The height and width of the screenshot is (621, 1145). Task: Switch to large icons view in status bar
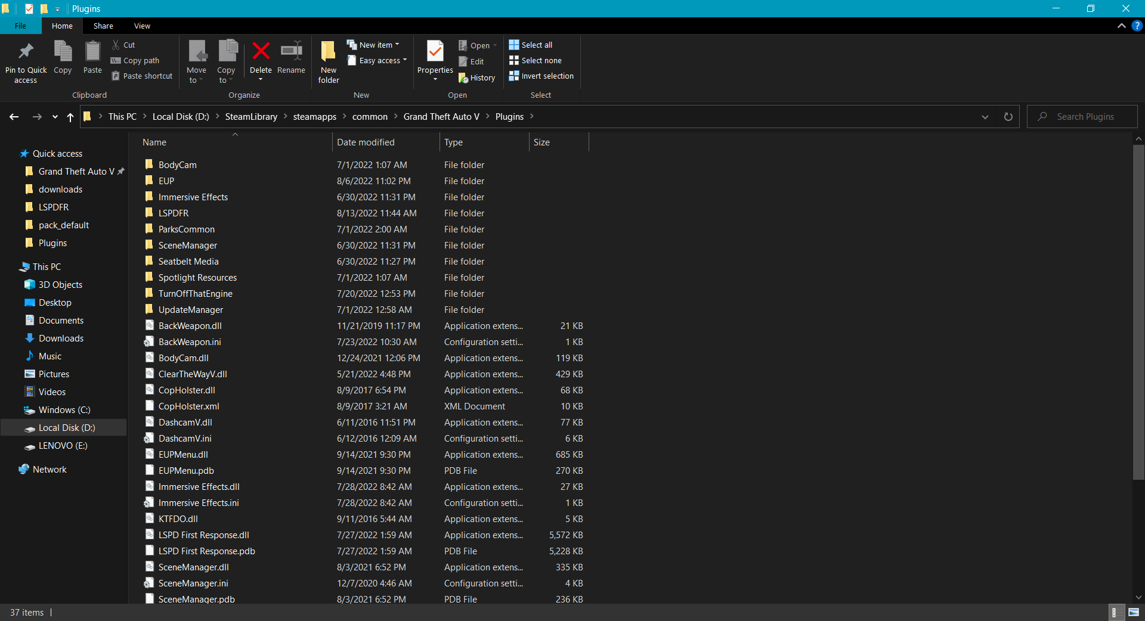pyautogui.click(x=1134, y=612)
